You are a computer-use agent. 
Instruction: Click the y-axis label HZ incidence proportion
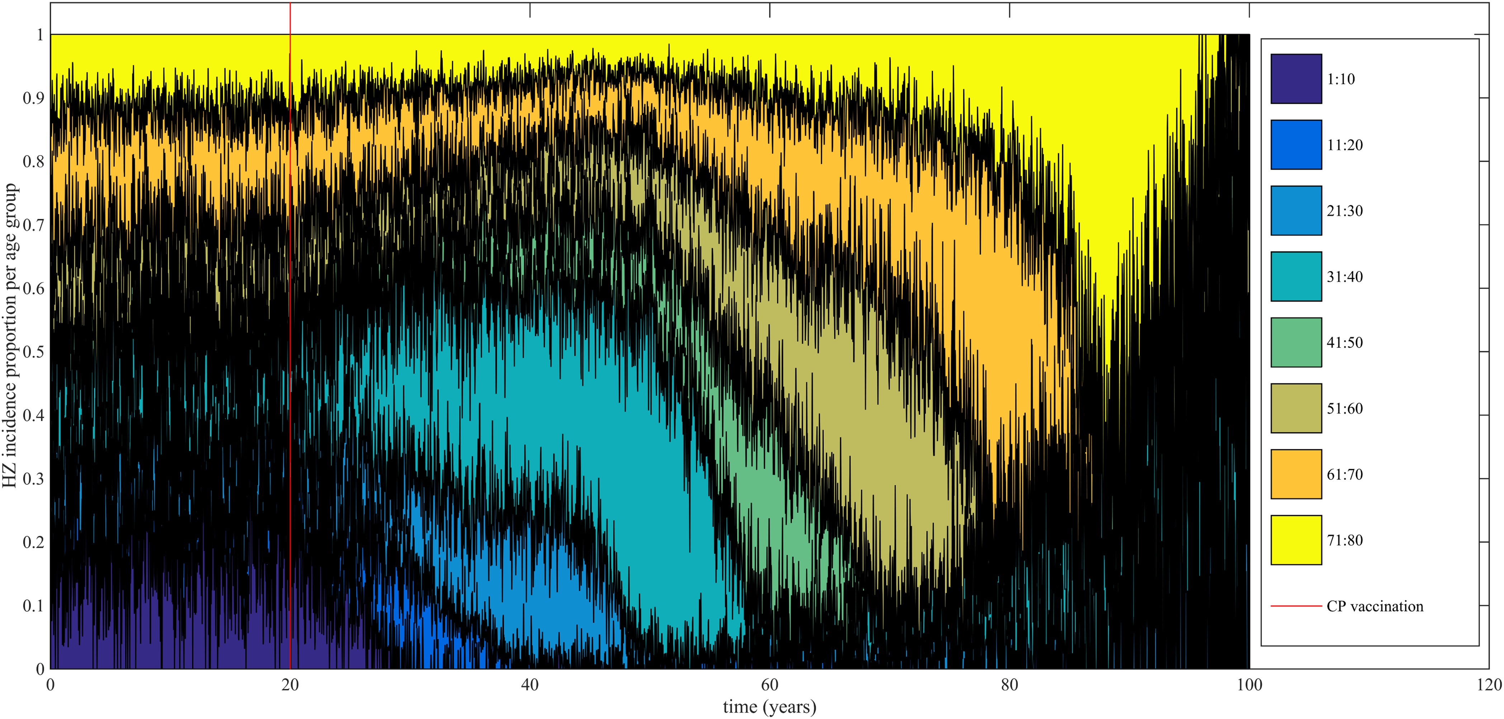(x=10, y=336)
